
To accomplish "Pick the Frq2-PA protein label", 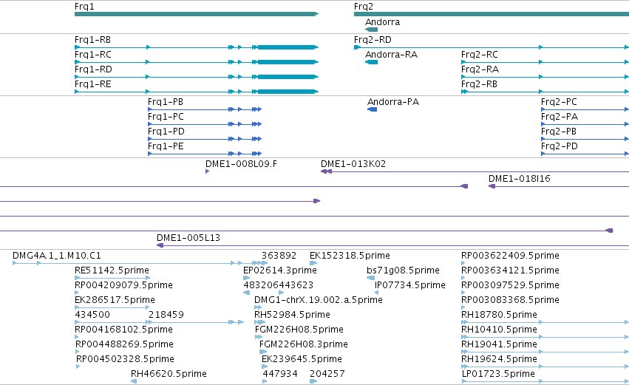I will click(x=560, y=117).
